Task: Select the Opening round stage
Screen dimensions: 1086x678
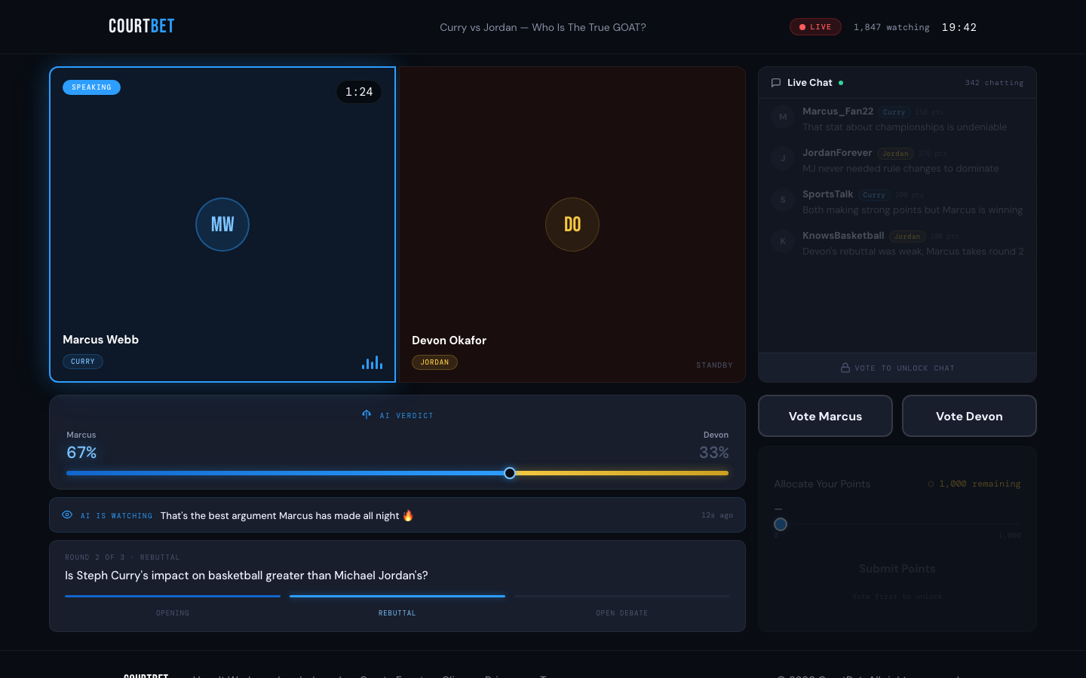Action: (x=173, y=605)
